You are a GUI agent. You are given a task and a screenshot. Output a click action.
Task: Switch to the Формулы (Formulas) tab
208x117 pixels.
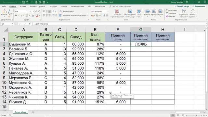tap(53, 6)
